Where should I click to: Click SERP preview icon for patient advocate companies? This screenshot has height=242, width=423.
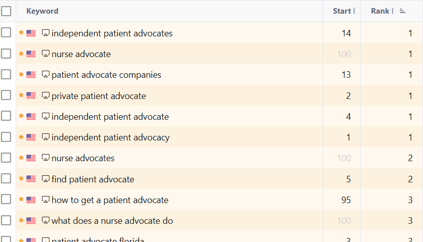pos(45,75)
